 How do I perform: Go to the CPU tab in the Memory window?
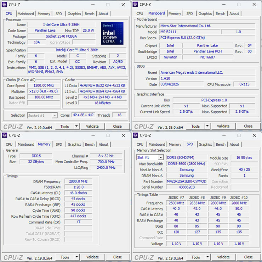[9, 144]
